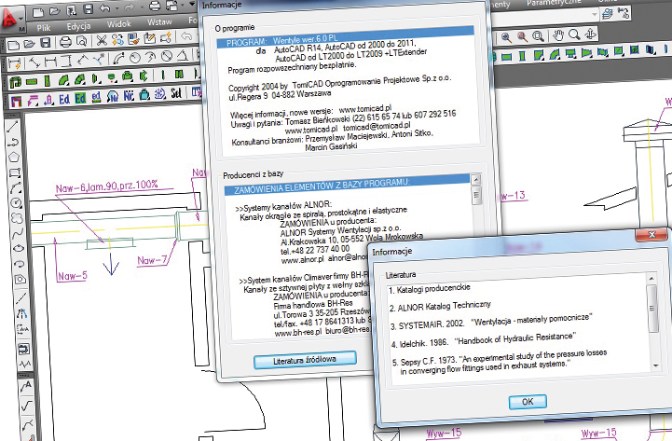Select the Radius dimension tool
672x441 pixels.
135,57
